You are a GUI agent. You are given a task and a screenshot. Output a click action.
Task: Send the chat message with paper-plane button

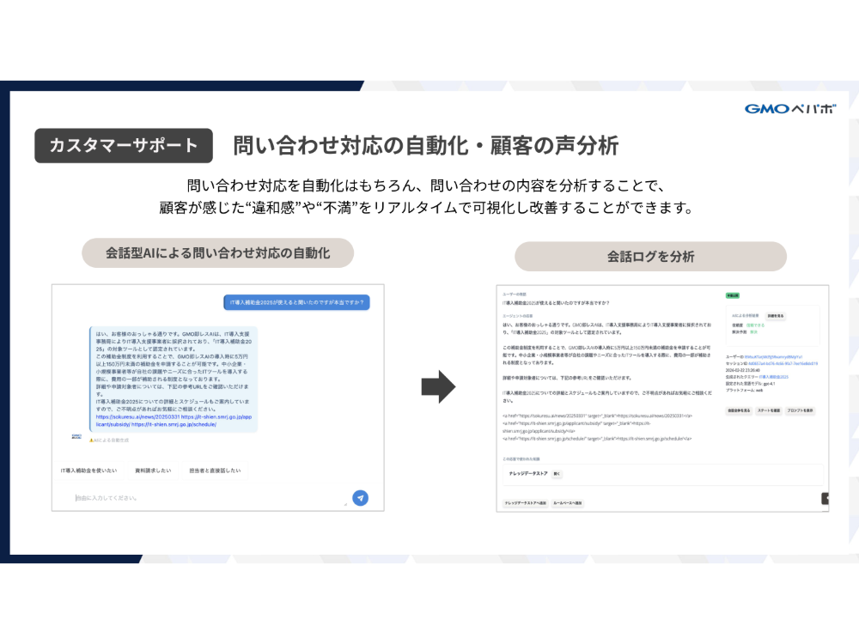pyautogui.click(x=360, y=498)
